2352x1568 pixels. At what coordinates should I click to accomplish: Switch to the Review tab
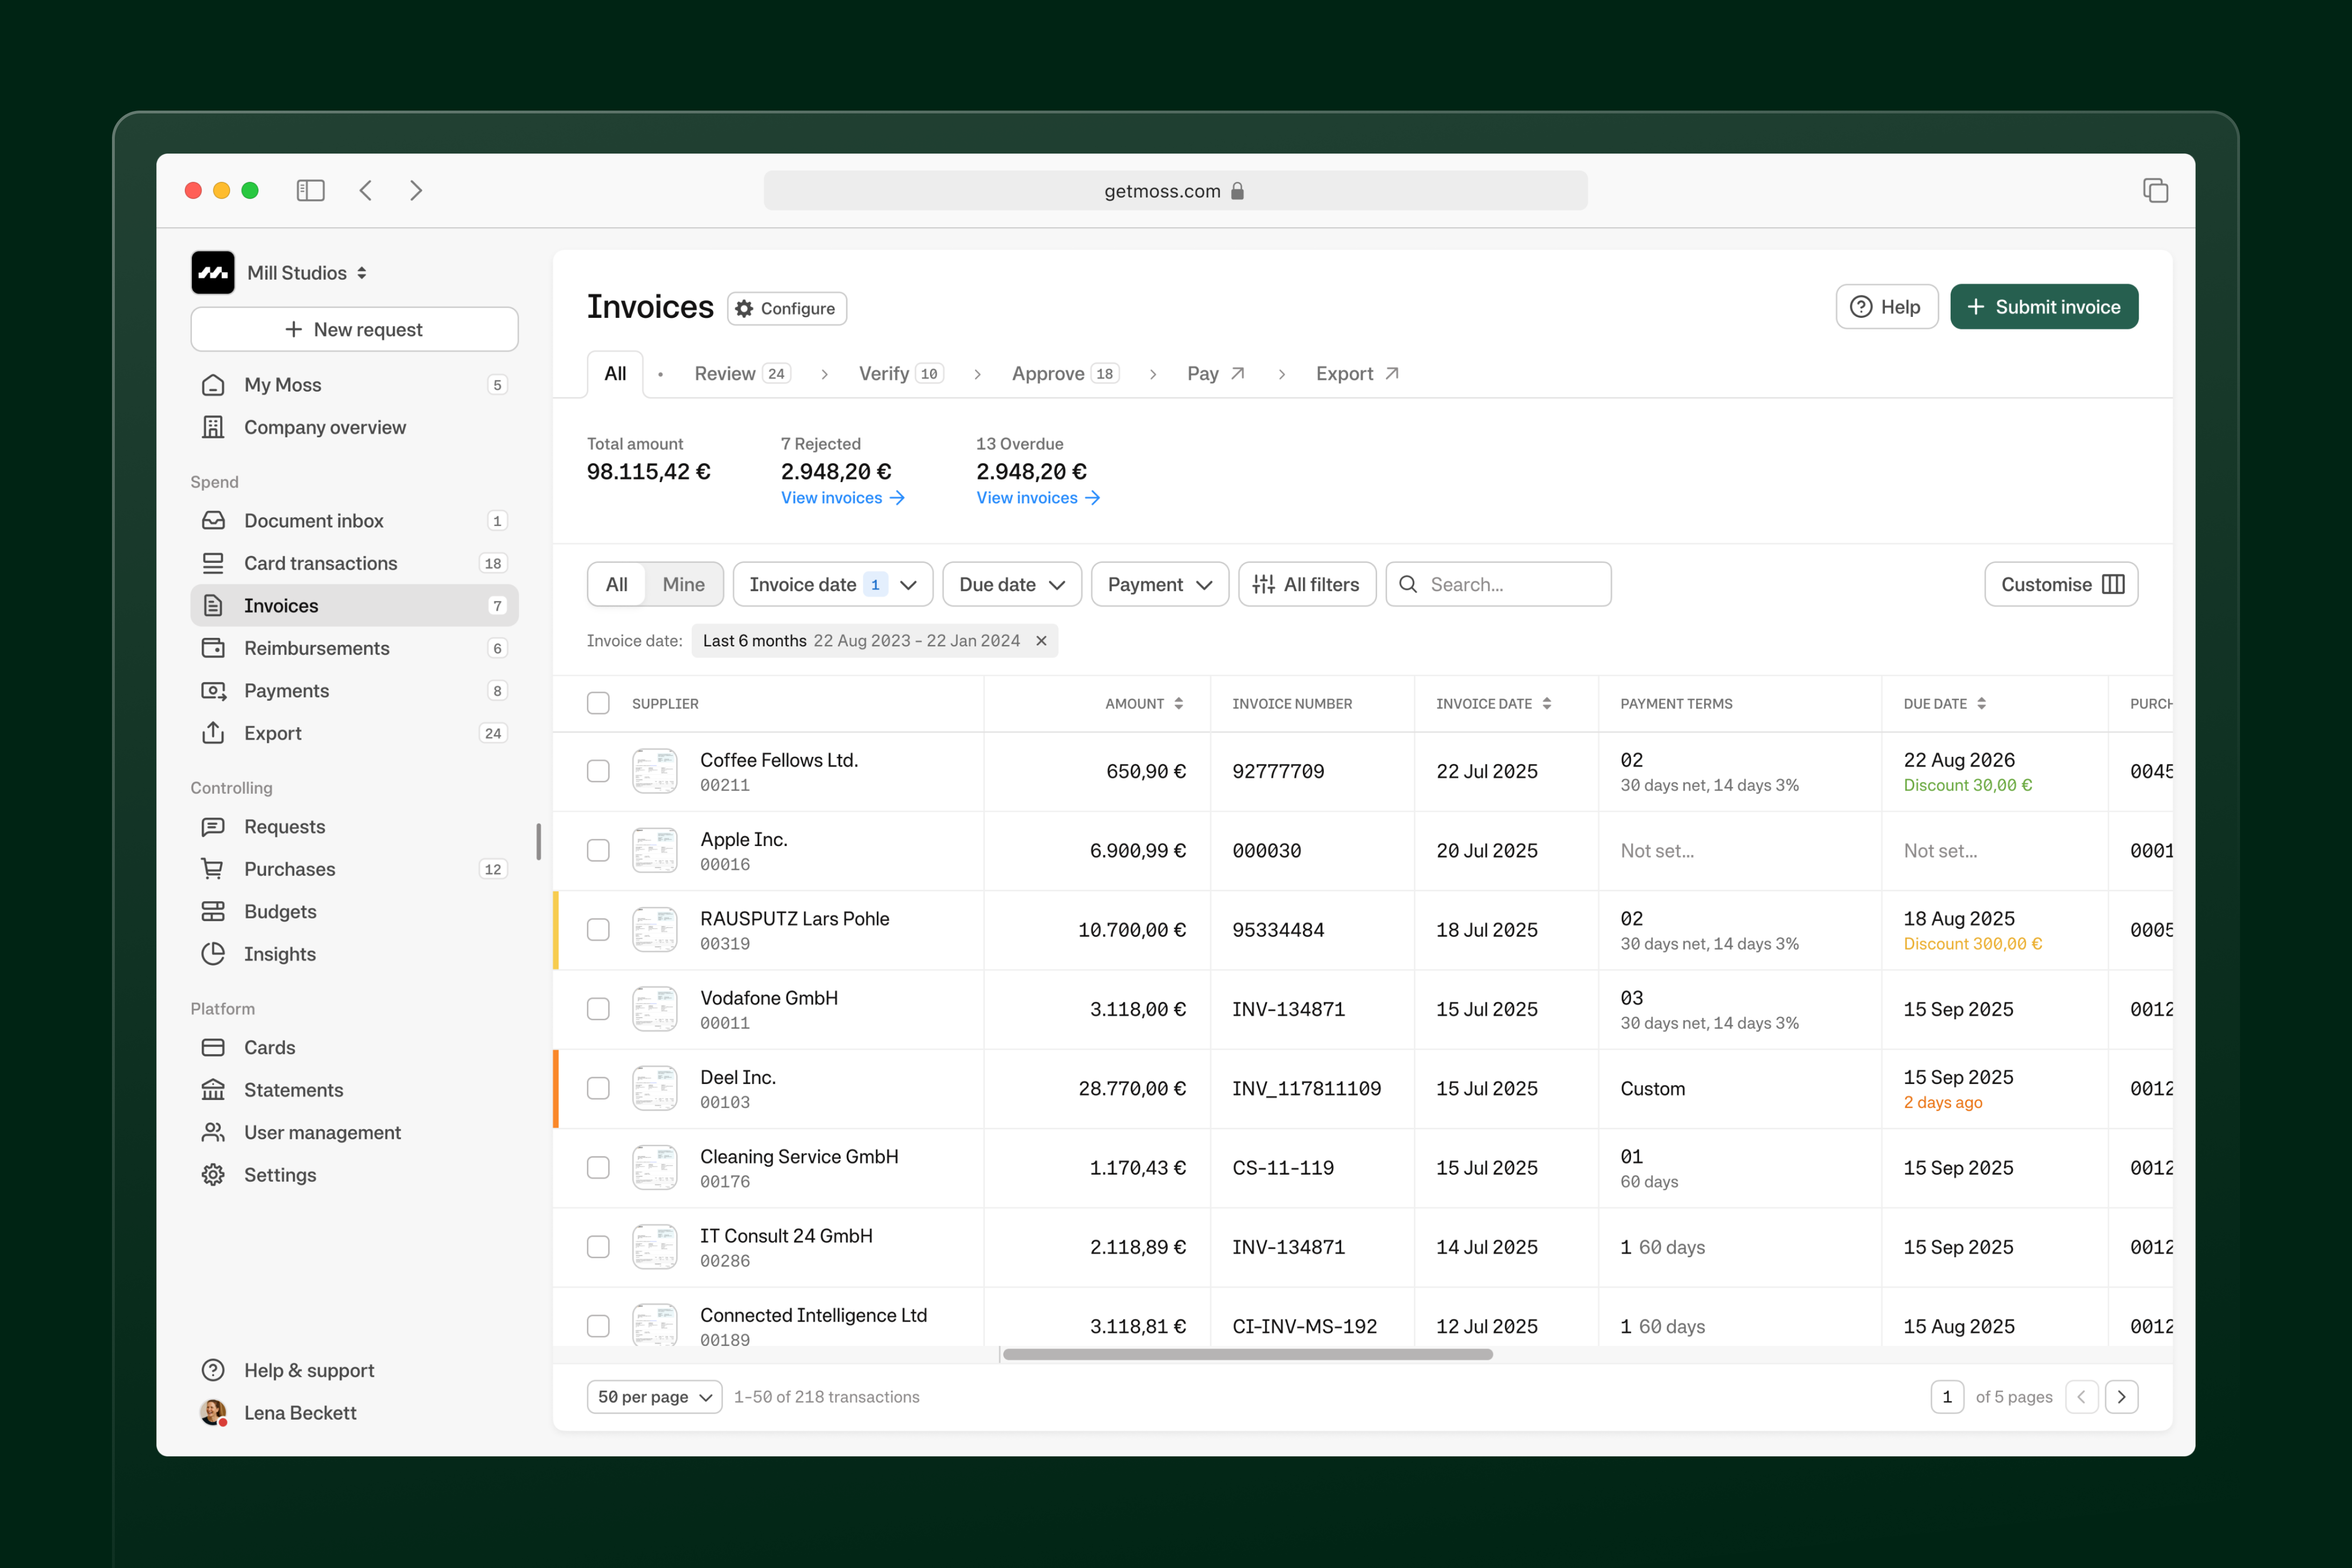(741, 373)
